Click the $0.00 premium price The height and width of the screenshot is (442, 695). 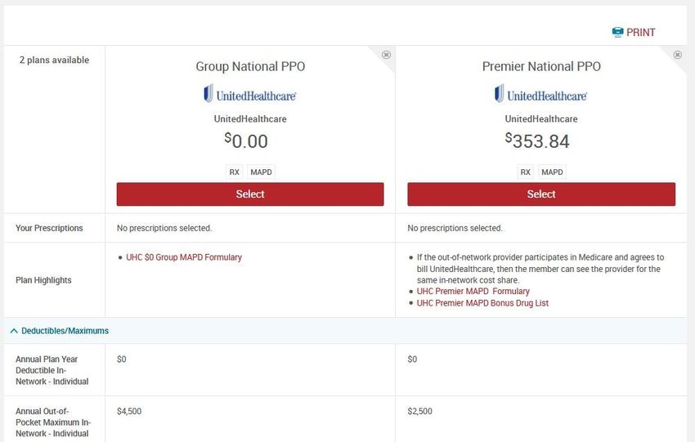[x=246, y=141]
